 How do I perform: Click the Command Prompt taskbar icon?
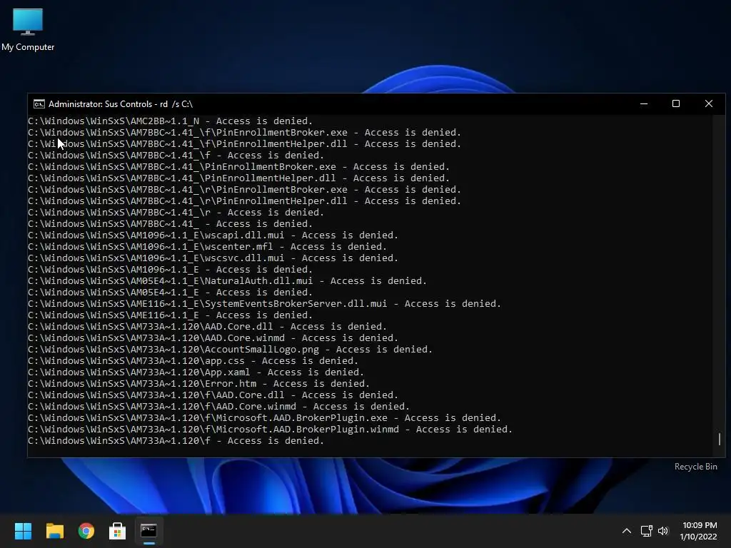[x=148, y=531]
